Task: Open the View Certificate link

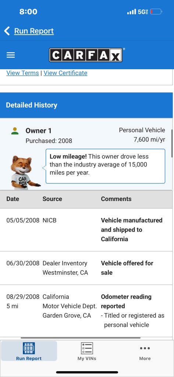Action: 65,73
